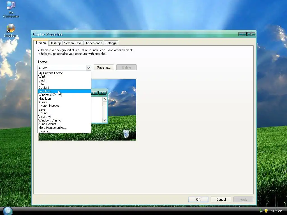287x215 pixels.
Task: Click the preview window maximize button
Action: pyautogui.click(x=94, y=93)
